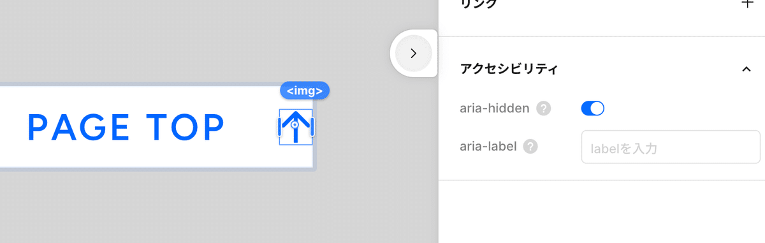Collapse the side panel with the arrow button

[413, 53]
